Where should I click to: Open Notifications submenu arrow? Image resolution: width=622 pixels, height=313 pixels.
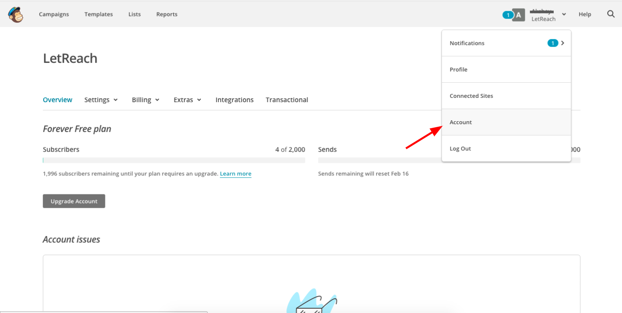[x=562, y=43]
